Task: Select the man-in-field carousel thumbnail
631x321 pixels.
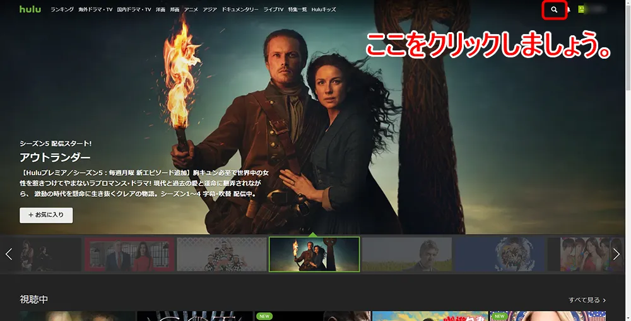Action: click(407, 254)
